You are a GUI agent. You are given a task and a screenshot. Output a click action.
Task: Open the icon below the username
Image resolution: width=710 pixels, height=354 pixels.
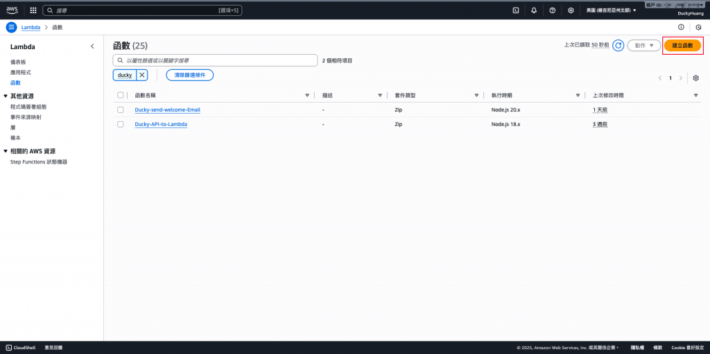(x=699, y=27)
